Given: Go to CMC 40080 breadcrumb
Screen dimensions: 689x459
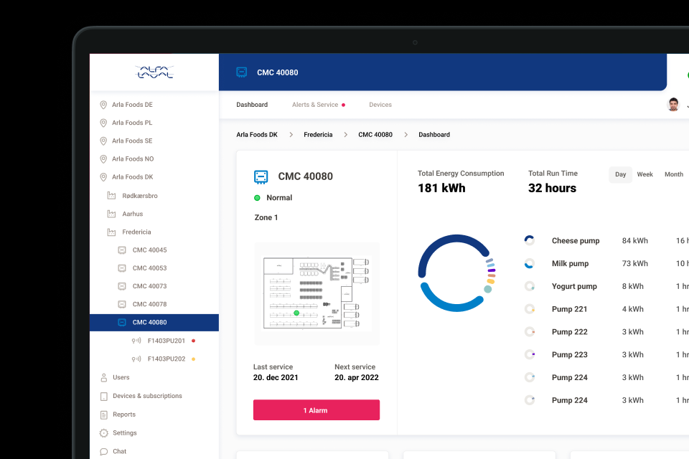Looking at the screenshot, I should pos(375,134).
